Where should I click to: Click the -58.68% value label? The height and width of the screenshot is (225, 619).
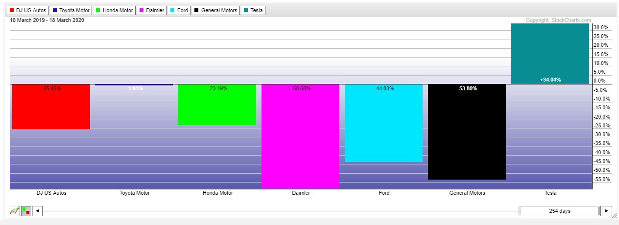tap(301, 89)
